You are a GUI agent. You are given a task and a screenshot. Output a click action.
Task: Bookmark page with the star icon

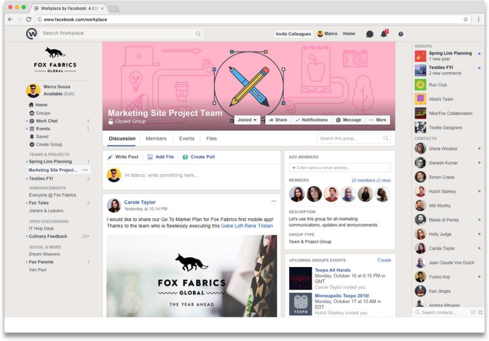click(x=466, y=20)
